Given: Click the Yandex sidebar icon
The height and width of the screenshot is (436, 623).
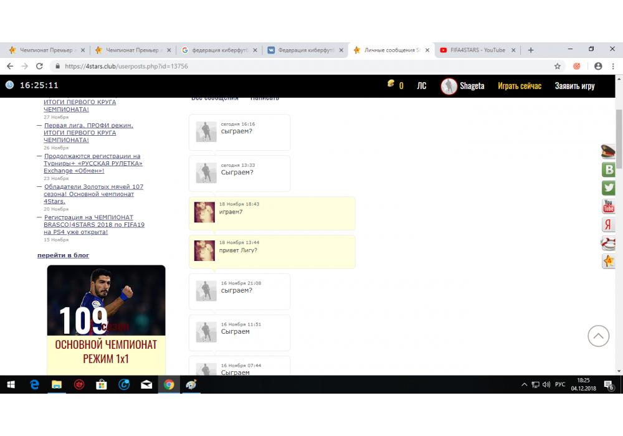Looking at the screenshot, I should point(609,225).
